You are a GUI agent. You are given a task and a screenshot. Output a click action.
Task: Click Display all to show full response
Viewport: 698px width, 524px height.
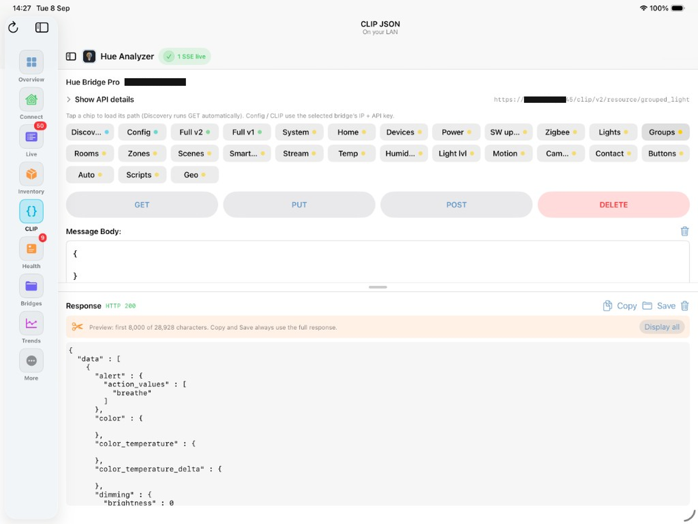click(662, 327)
